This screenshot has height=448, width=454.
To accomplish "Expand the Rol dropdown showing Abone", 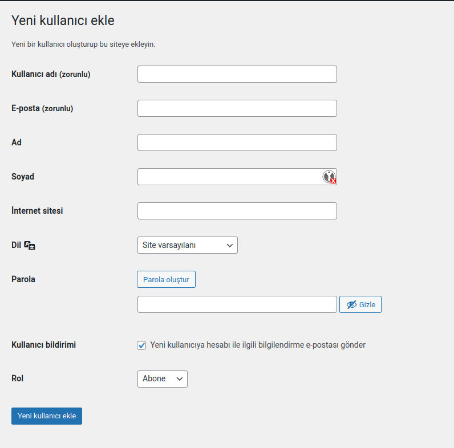I will pyautogui.click(x=162, y=379).
